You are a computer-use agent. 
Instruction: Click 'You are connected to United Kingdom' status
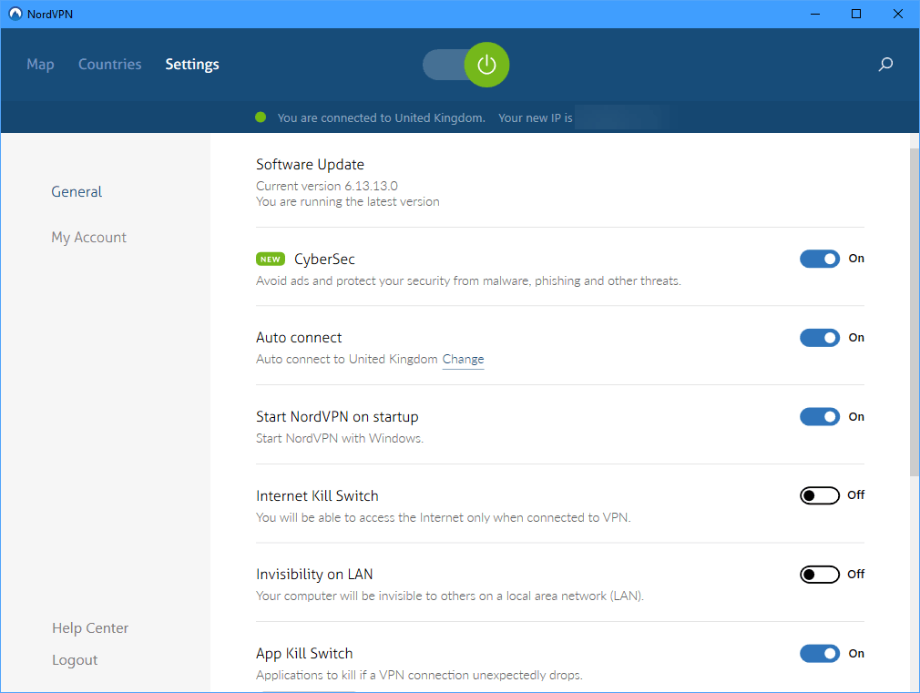(x=382, y=118)
